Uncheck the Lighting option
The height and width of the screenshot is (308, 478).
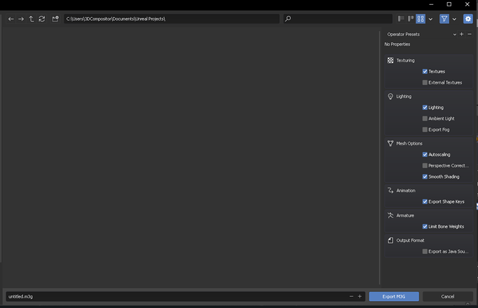click(425, 107)
